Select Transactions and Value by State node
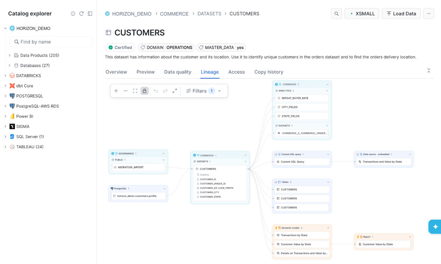 384,162
